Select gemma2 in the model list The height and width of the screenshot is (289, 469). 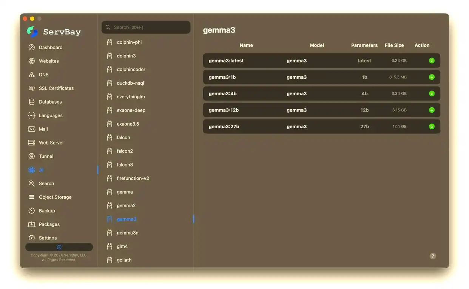[126, 205]
